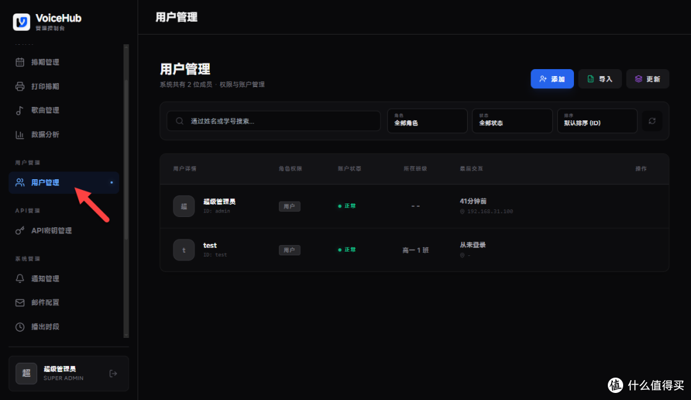Click the calendar icon beside 排期管理

(20, 62)
